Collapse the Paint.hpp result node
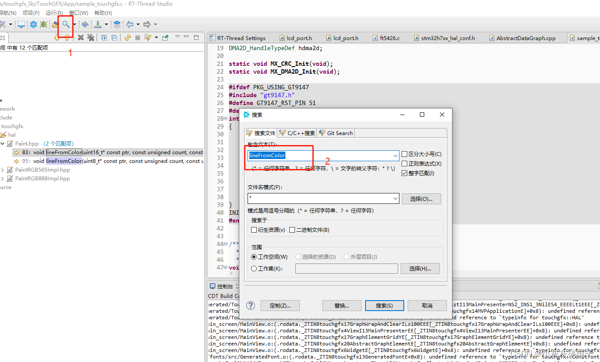The image size is (600, 362). click(3, 144)
